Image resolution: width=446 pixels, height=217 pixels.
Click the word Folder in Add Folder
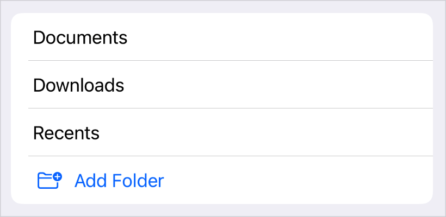(138, 181)
